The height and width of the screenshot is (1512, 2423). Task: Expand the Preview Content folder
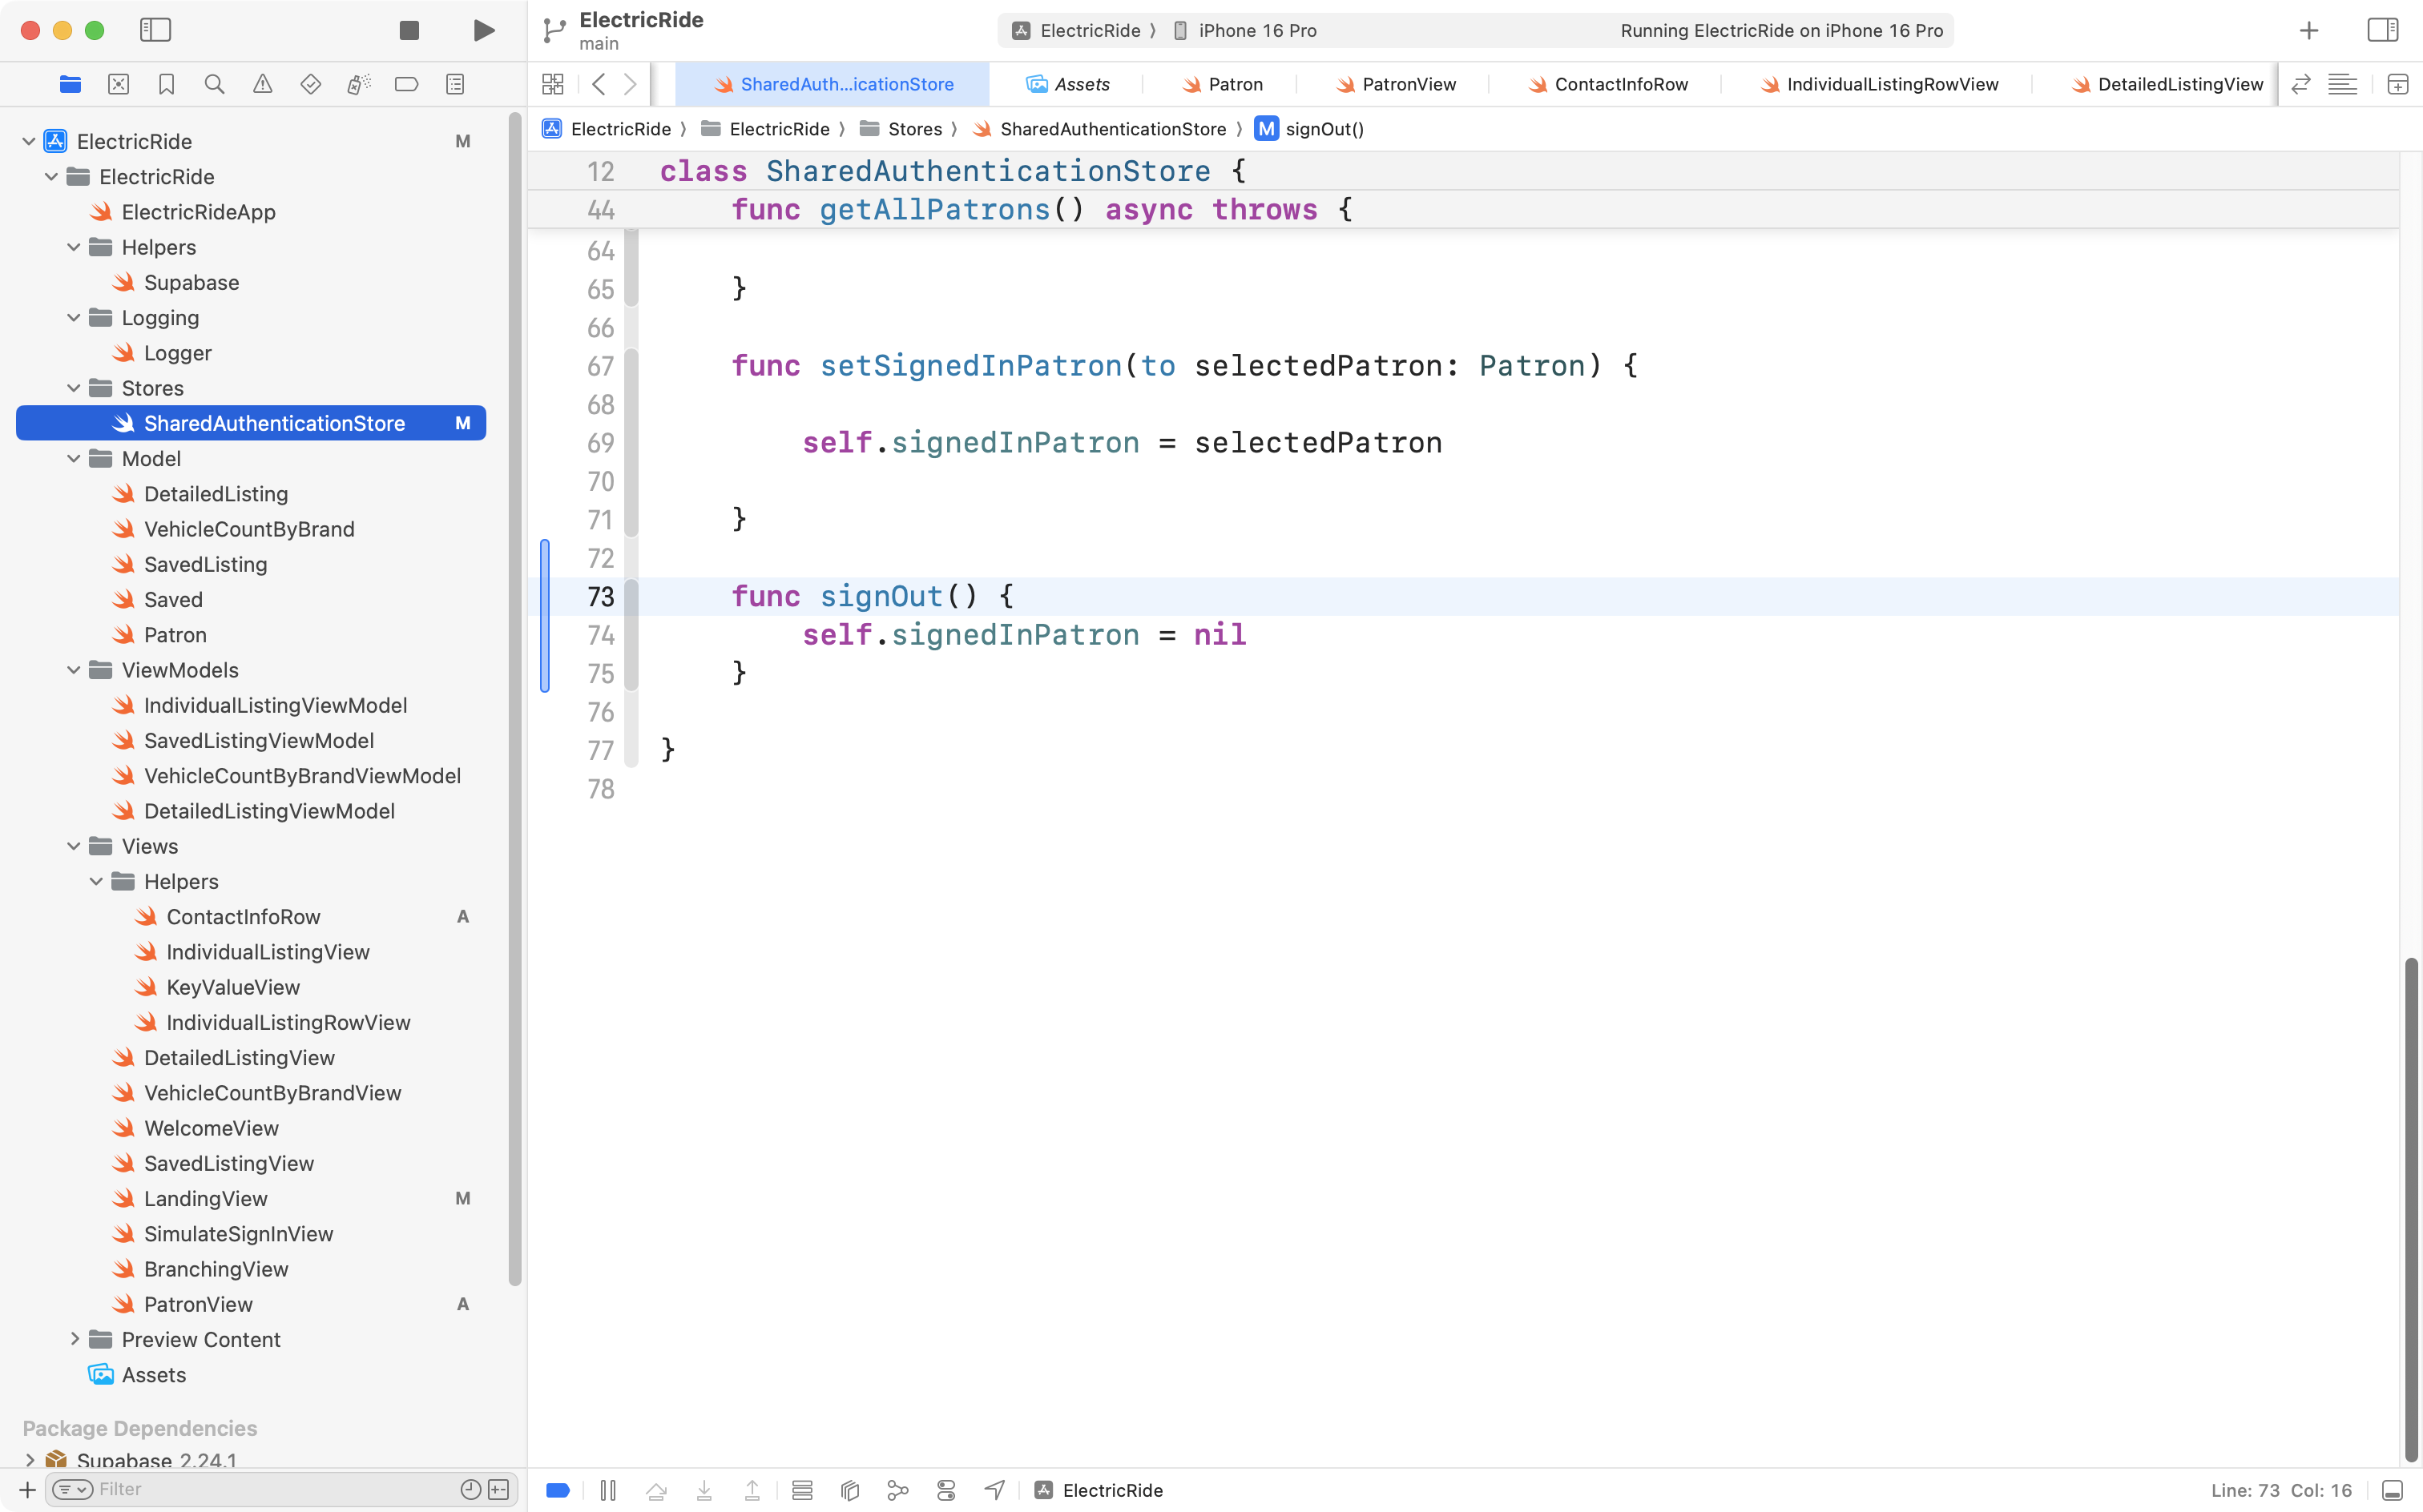point(74,1339)
